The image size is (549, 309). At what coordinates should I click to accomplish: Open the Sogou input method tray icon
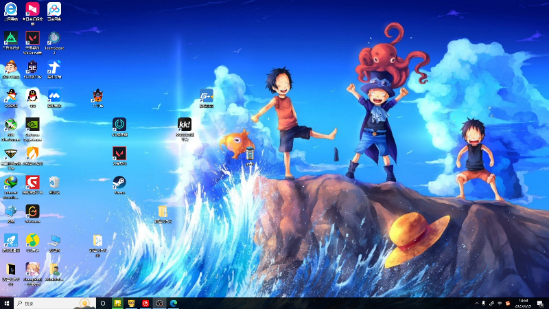[x=508, y=304]
